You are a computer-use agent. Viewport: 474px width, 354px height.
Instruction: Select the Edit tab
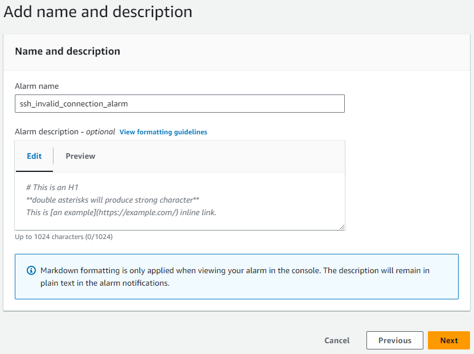pos(34,156)
